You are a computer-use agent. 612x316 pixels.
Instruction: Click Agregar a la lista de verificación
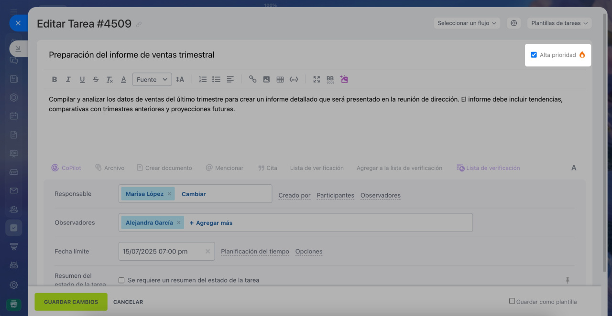click(x=399, y=168)
